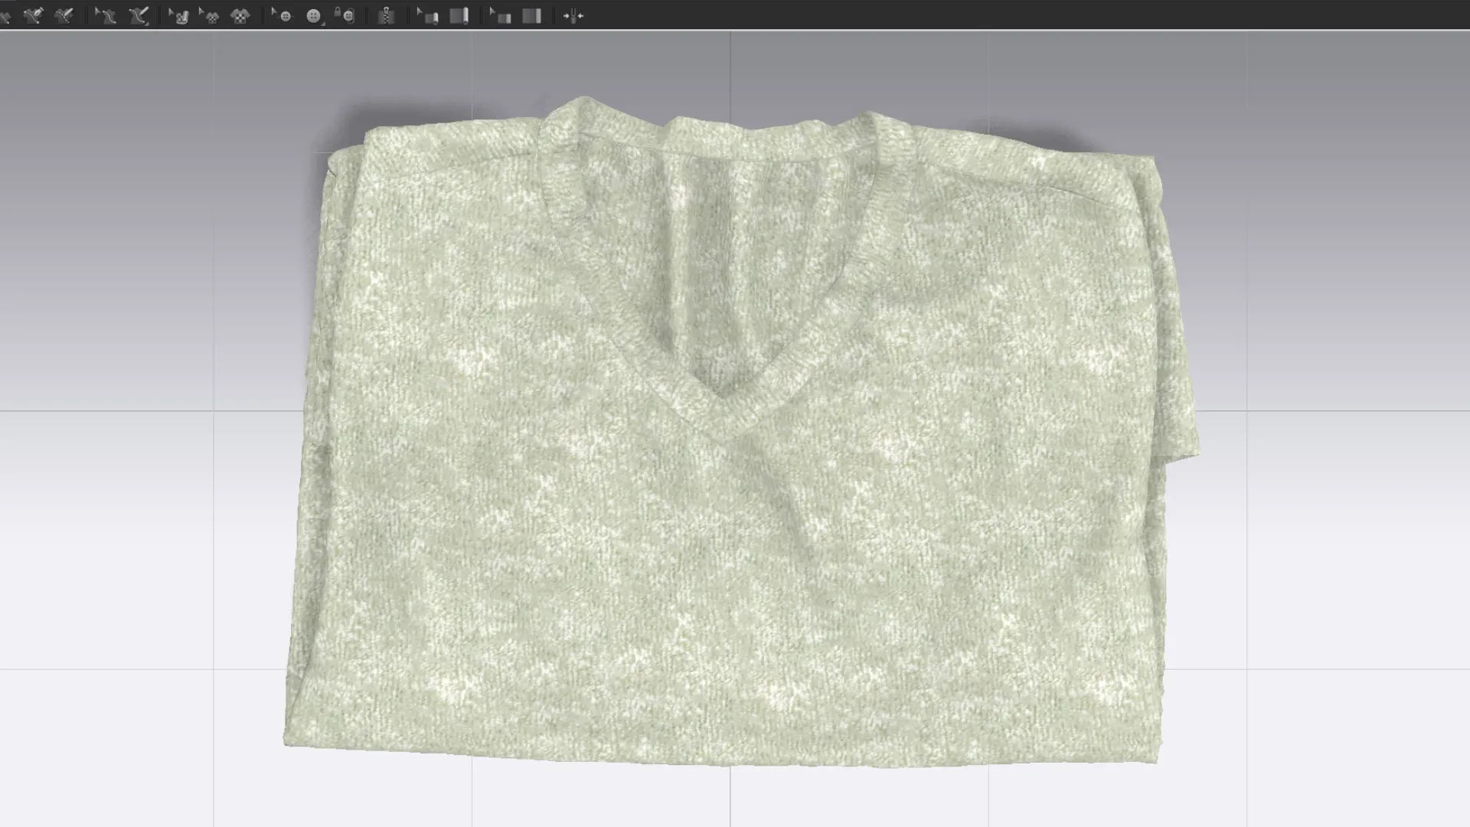Viewport: 1470px width, 827px height.
Task: Select the Segment Sewing 3D tool icon
Action: pyautogui.click(x=34, y=15)
